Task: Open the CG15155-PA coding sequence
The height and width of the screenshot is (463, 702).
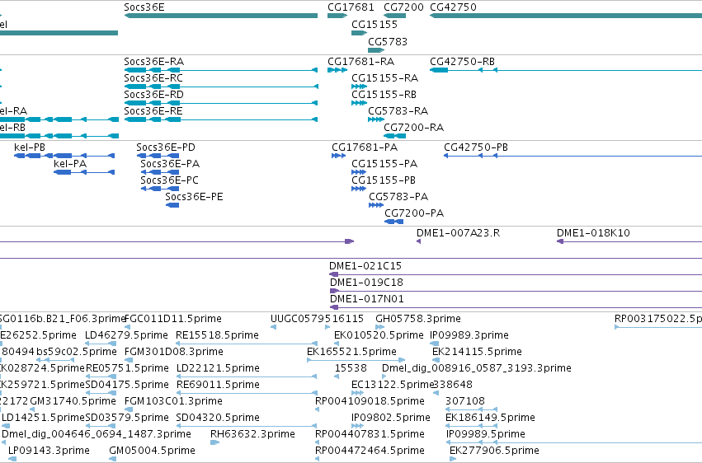Action: (x=359, y=172)
